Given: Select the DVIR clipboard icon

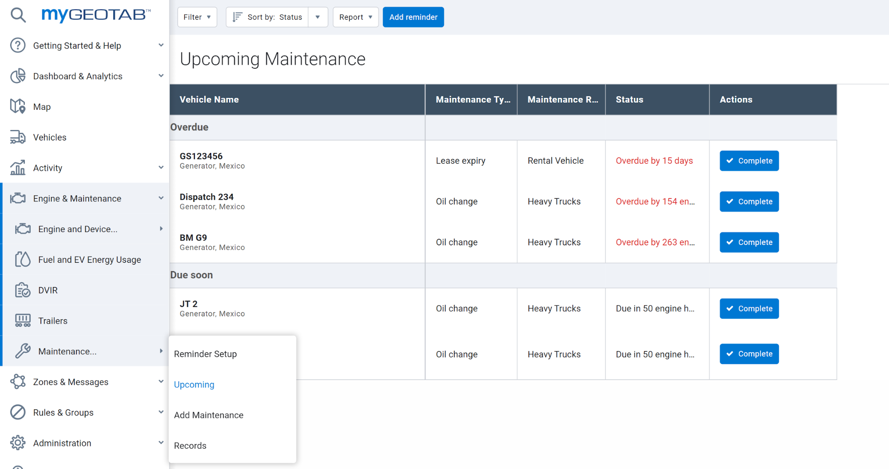Looking at the screenshot, I should (x=23, y=290).
